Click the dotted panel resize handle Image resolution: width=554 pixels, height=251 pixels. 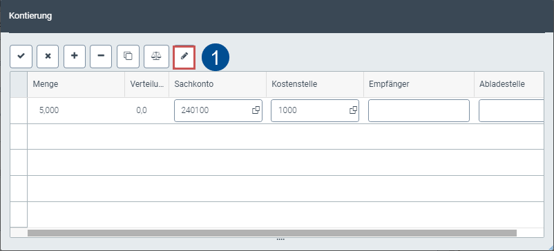click(280, 239)
